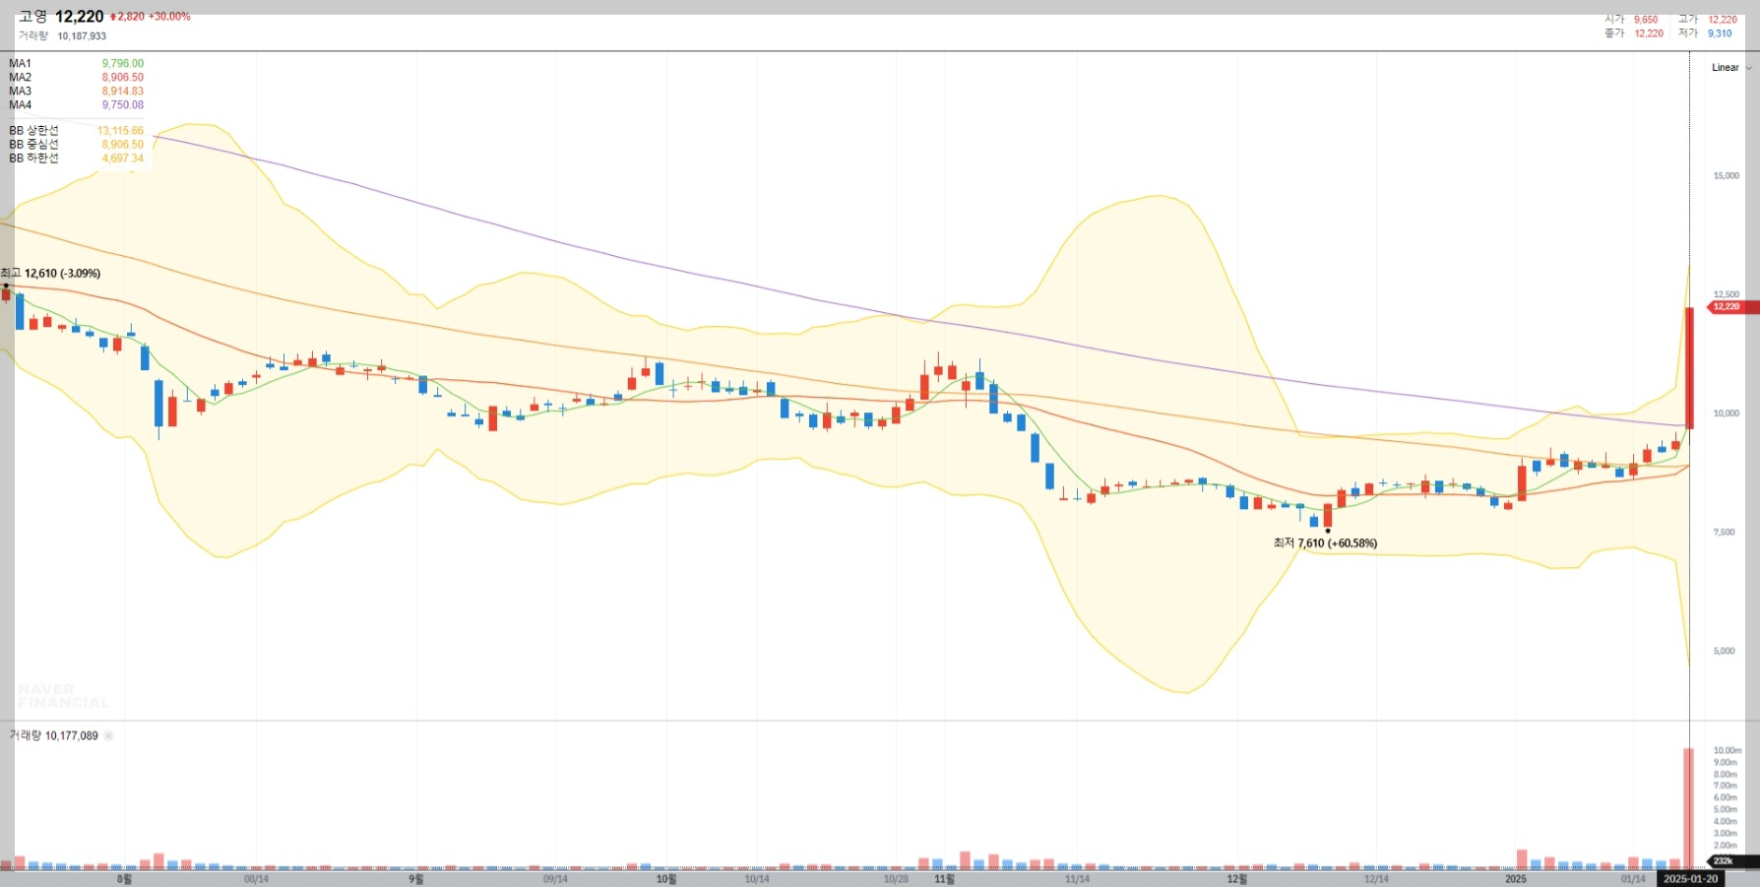Open the Linear scale dropdown
This screenshot has height=887, width=1760.
pyautogui.click(x=1731, y=68)
